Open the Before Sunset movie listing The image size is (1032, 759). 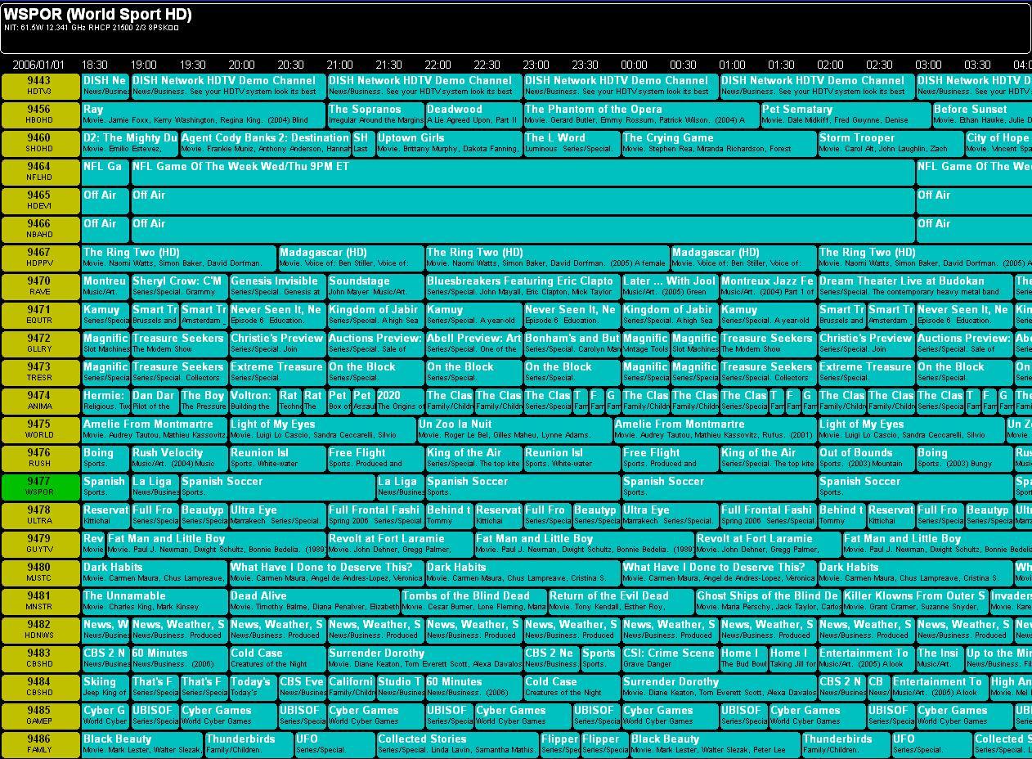pyautogui.click(x=982, y=115)
